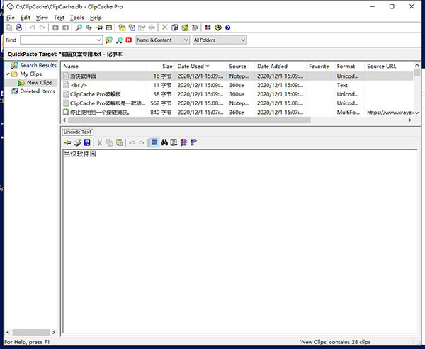Click the red-X list cleanup icon in editor toolbar
425x349 pixels.
[x=183, y=142]
